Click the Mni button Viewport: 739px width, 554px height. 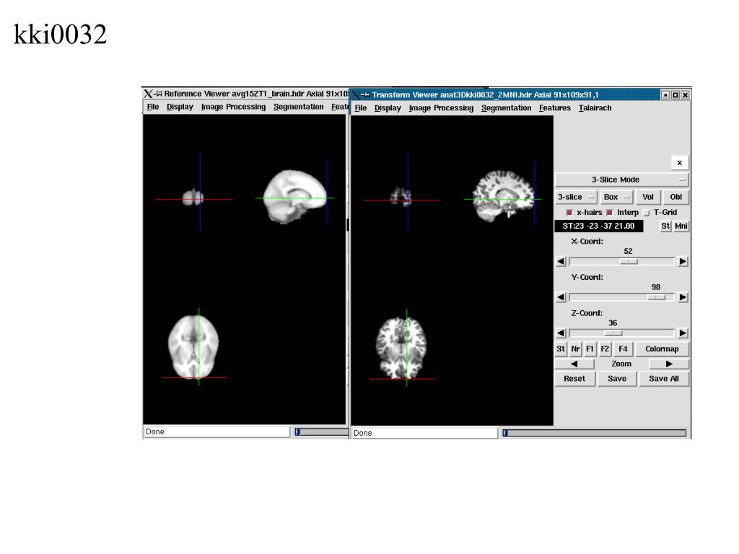coord(681,226)
